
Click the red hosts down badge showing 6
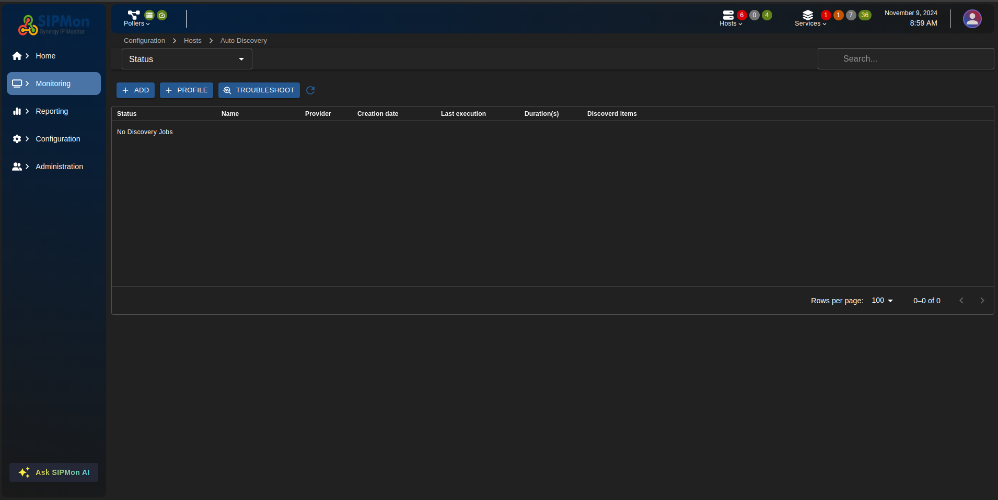tap(741, 15)
